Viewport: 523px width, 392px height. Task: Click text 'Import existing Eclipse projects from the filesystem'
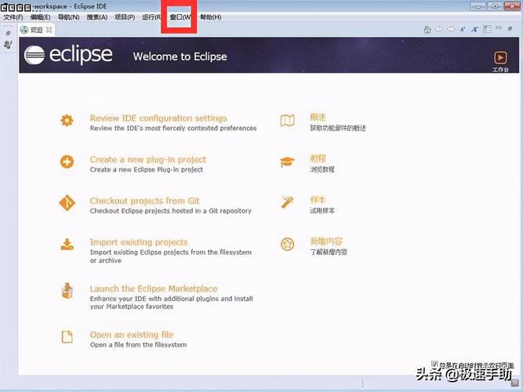point(170,252)
